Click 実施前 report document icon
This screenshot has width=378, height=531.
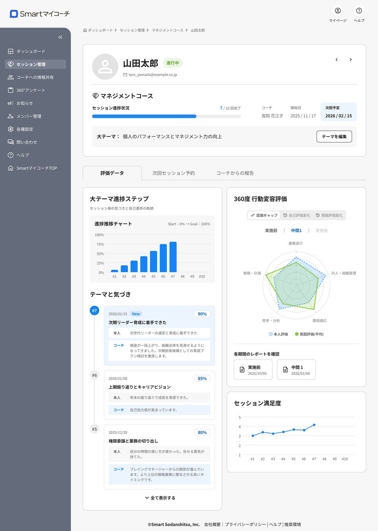(x=242, y=370)
